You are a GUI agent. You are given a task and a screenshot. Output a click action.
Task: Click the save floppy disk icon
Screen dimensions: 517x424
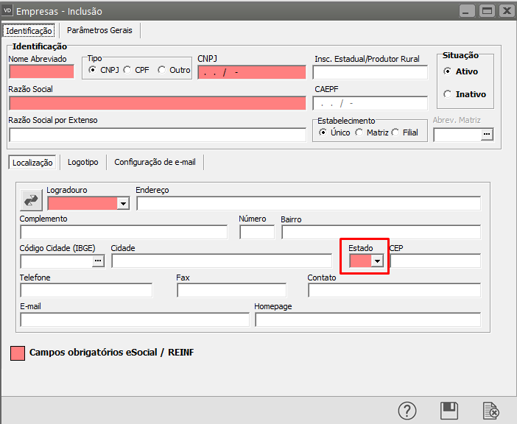point(449,411)
